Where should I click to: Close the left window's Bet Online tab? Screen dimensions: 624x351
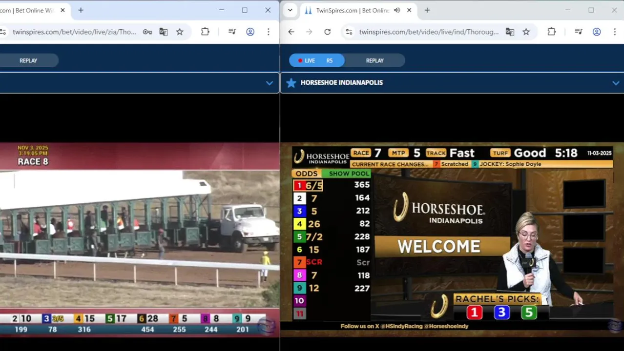point(62,10)
